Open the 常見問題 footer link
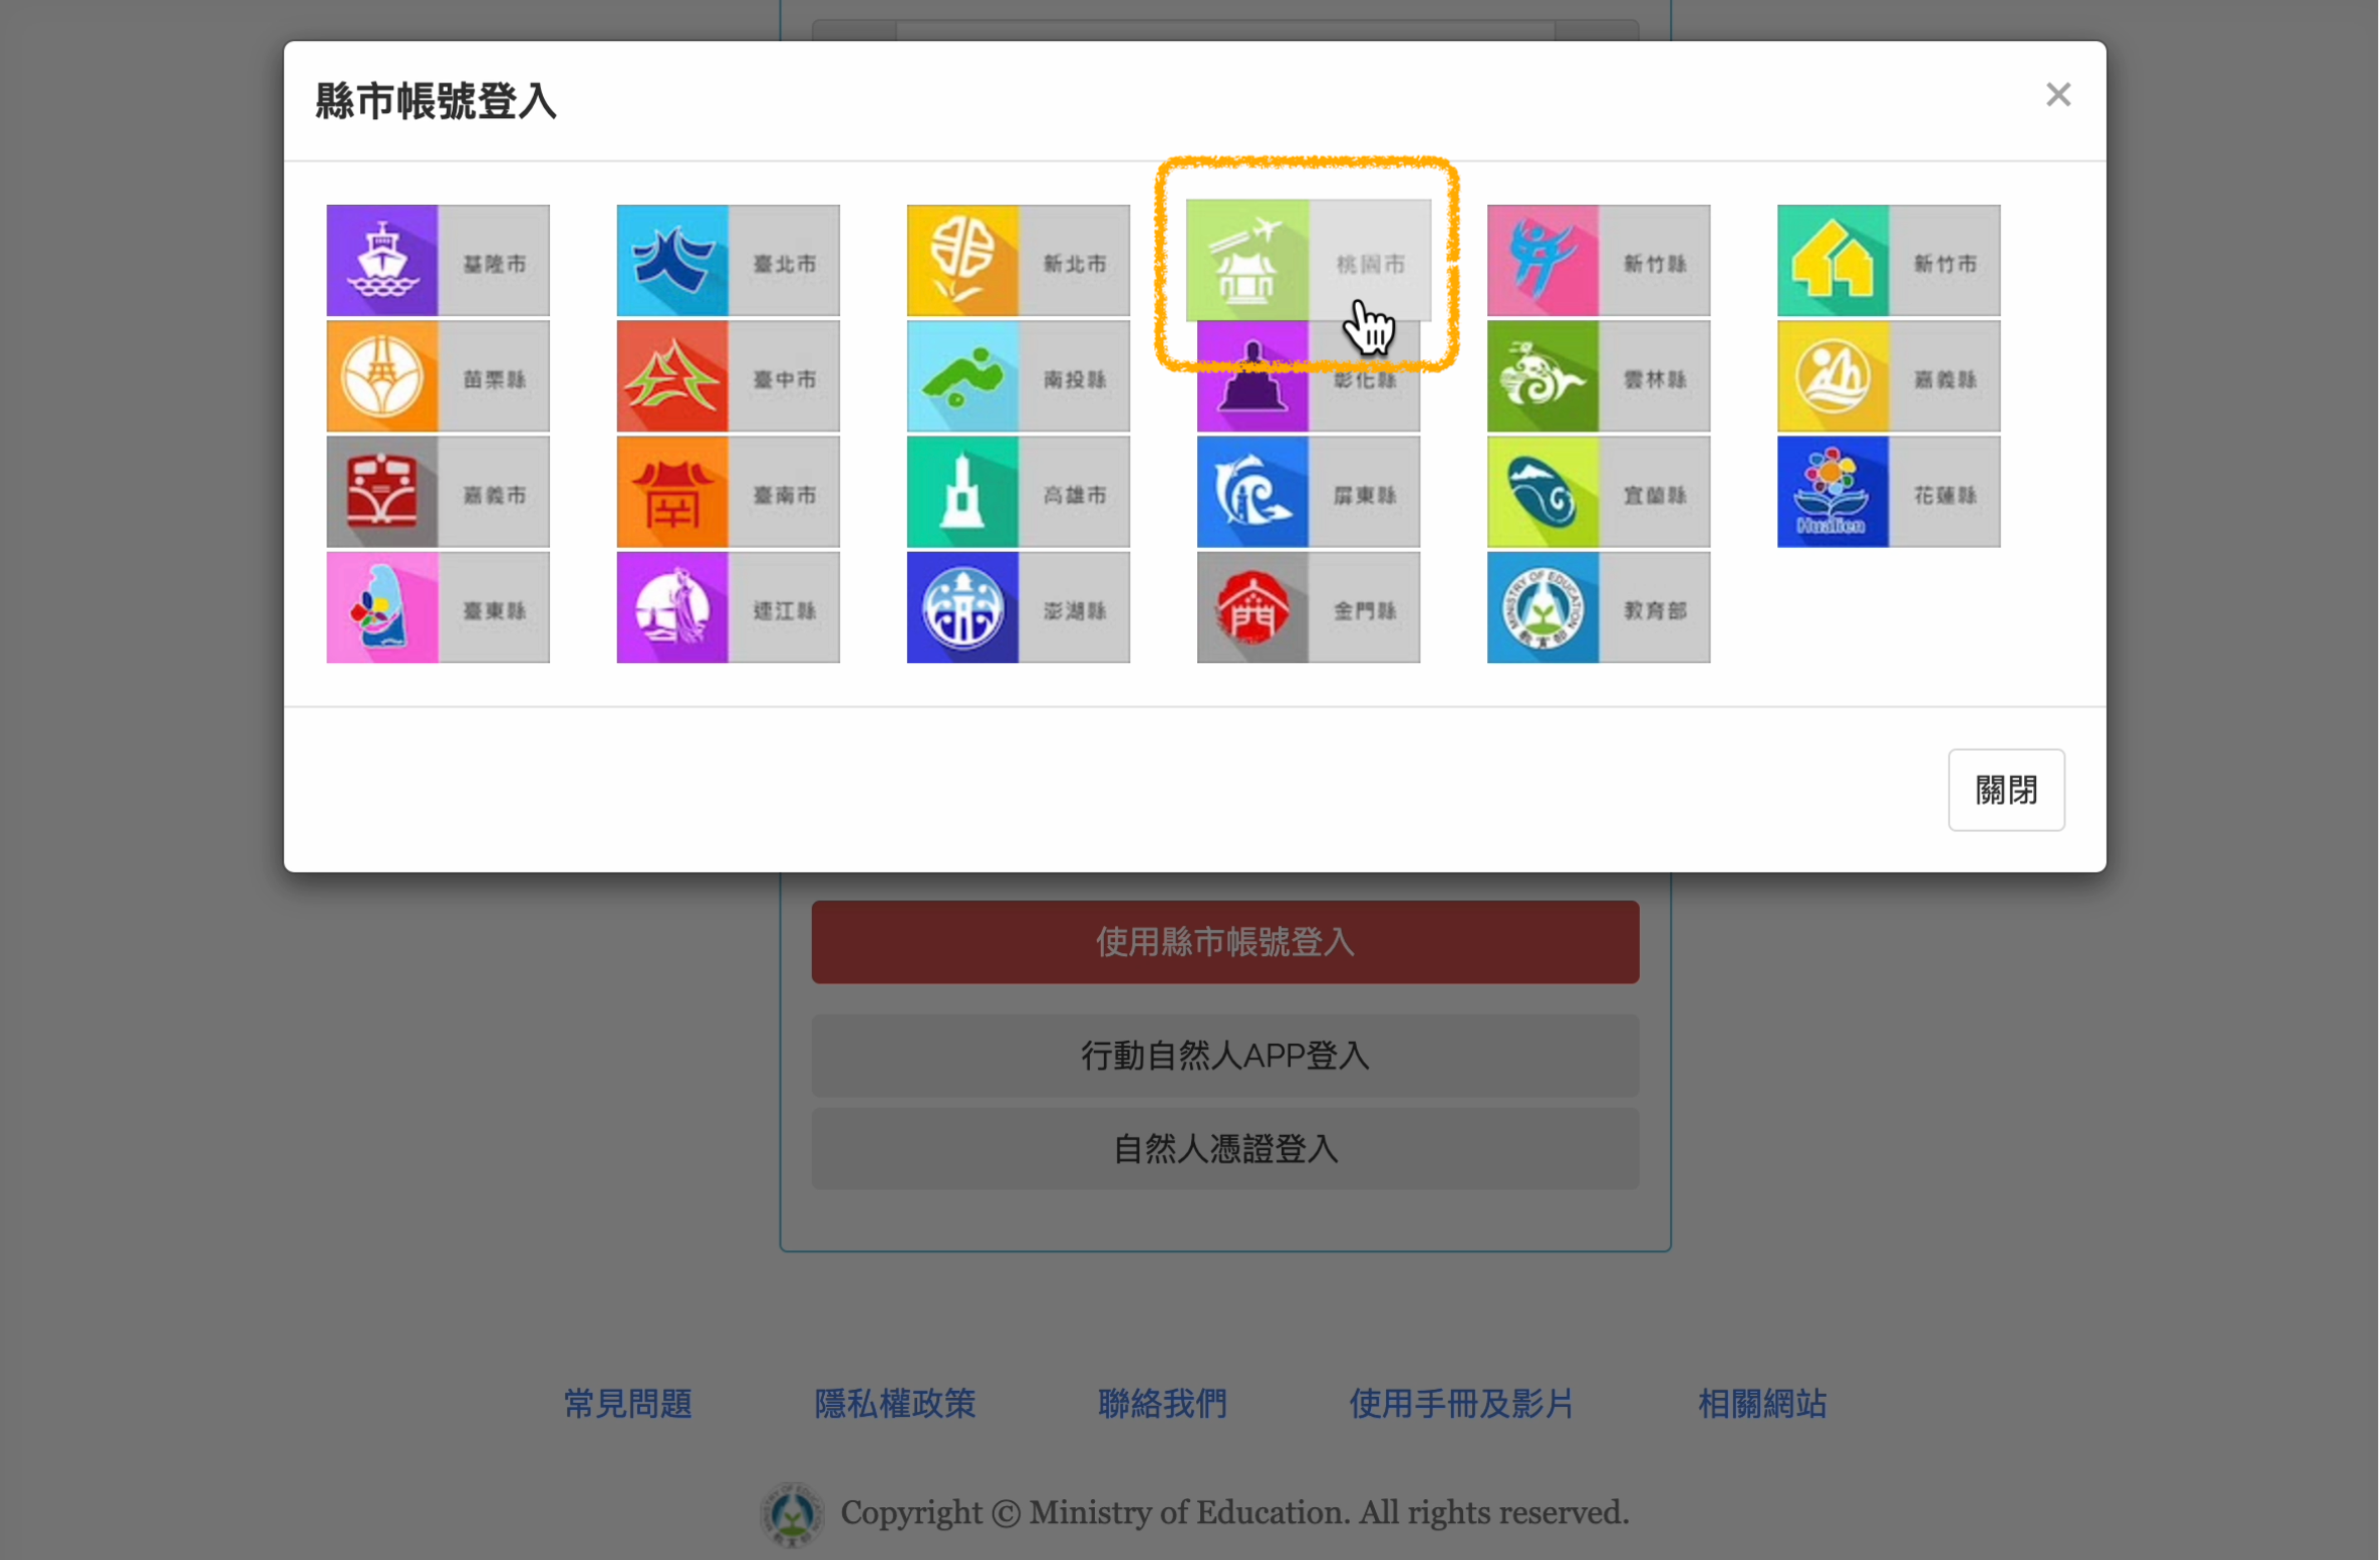 tap(627, 1403)
